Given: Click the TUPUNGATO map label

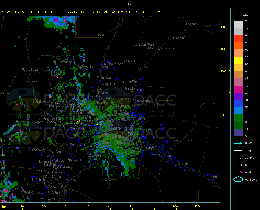Looking at the screenshot, I should pyautogui.click(x=52, y=164).
